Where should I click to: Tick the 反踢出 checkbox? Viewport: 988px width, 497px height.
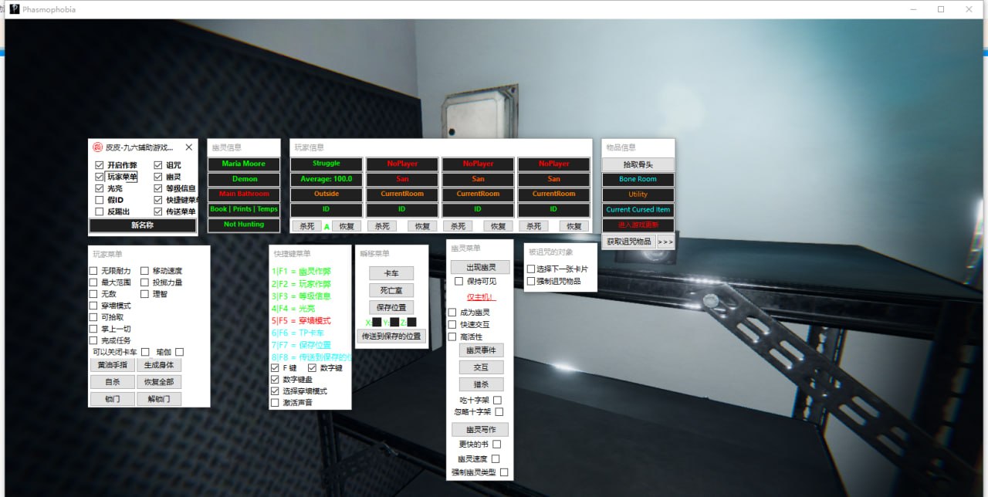point(99,211)
